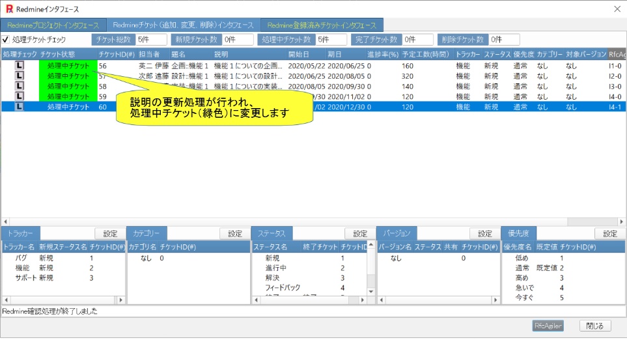
Task: Select 英二 伊藤 assignee cell
Action: click(x=154, y=66)
